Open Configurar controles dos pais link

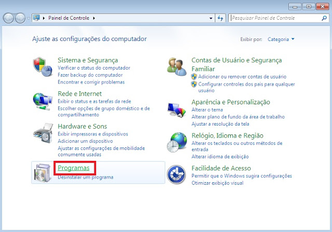pyautogui.click(x=246, y=87)
